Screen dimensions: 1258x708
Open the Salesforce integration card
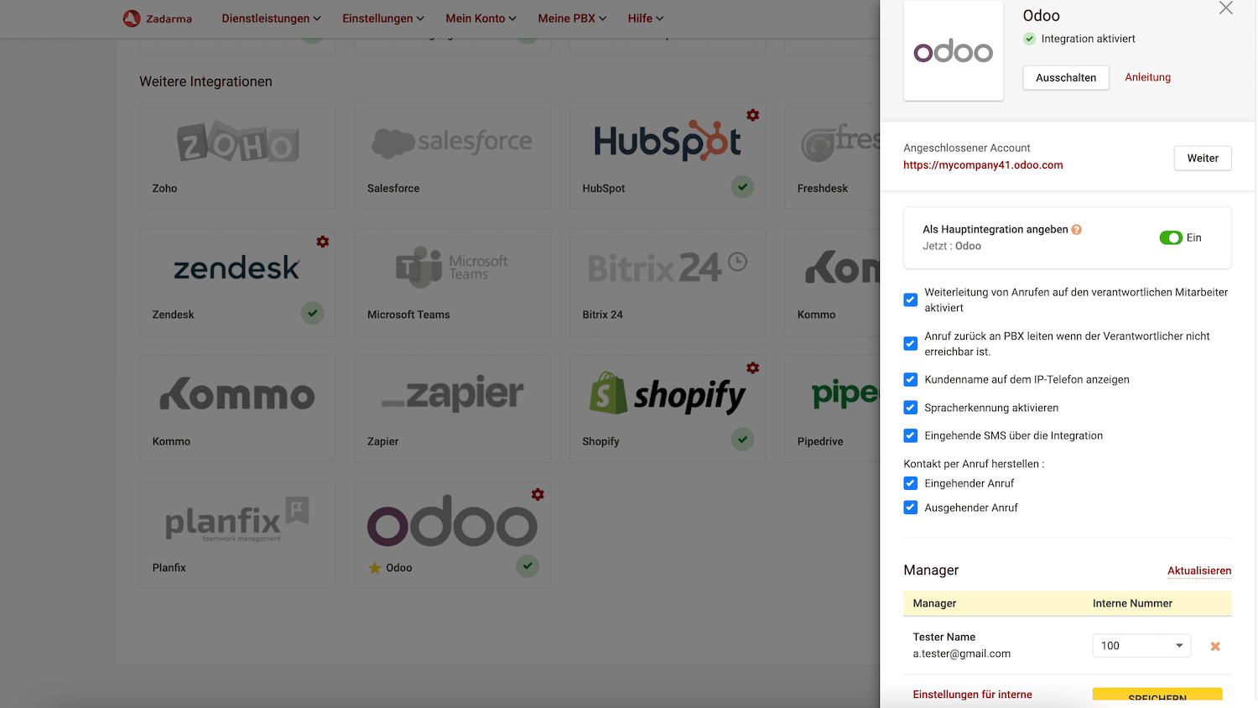click(x=453, y=156)
